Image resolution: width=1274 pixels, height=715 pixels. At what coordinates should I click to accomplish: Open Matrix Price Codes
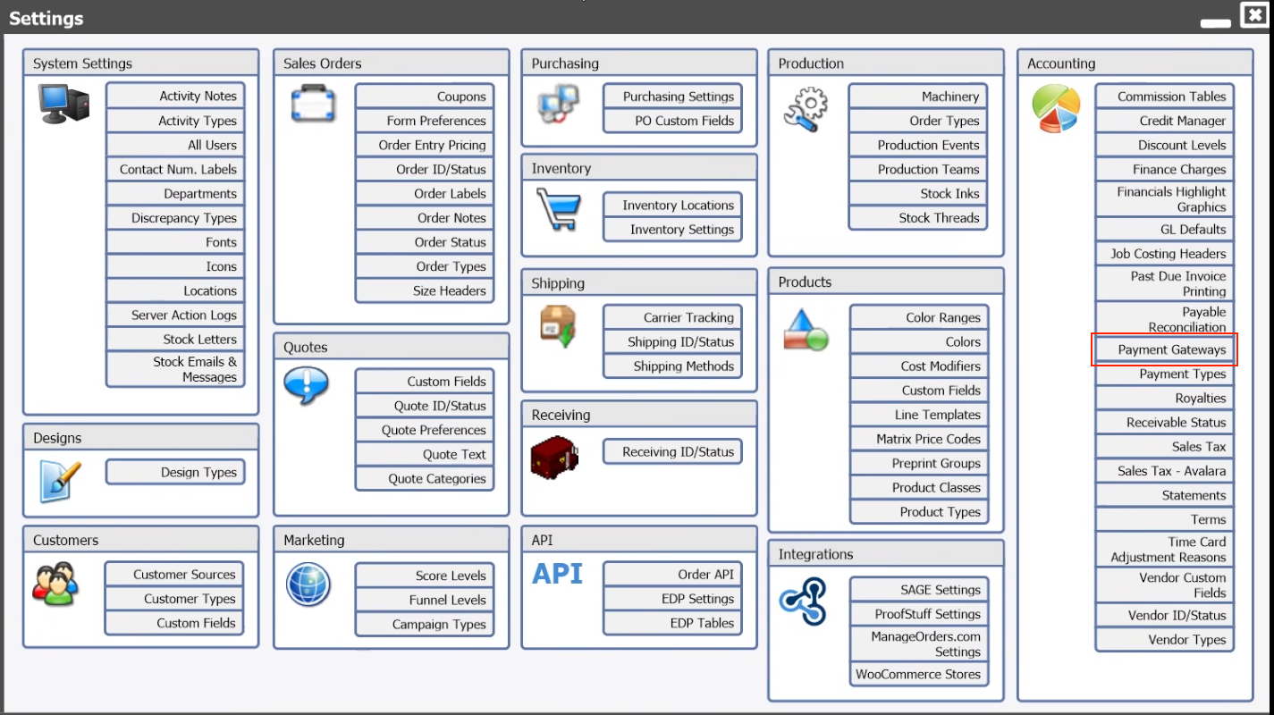pos(919,439)
